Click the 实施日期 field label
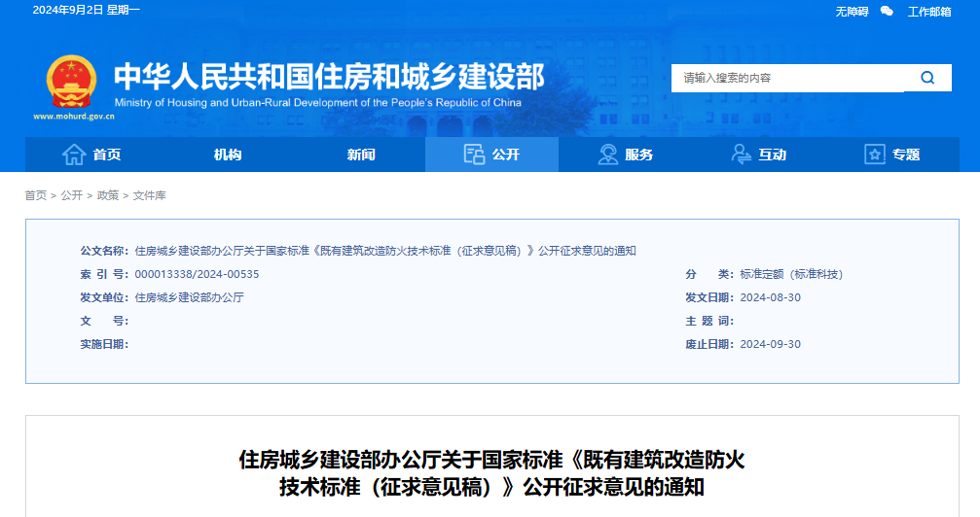The height and width of the screenshot is (517, 980). tap(104, 344)
